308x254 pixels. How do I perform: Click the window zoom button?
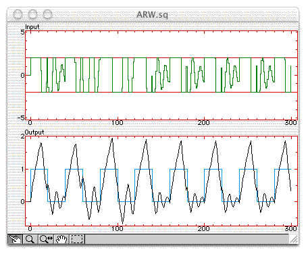47,15
